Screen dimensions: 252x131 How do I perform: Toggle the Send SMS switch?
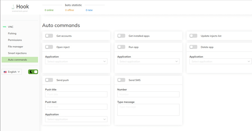tap(121, 80)
